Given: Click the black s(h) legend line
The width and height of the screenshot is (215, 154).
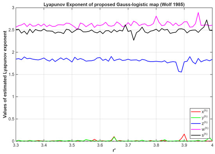Looking at the screenshot, I should pyautogui.click(x=195, y=135).
